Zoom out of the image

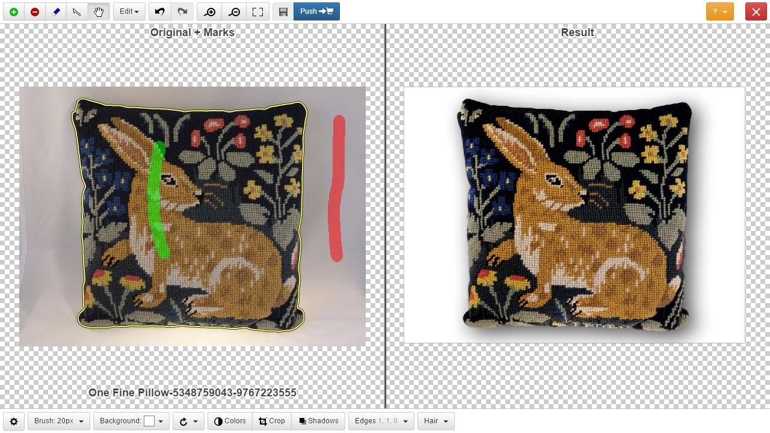(234, 11)
